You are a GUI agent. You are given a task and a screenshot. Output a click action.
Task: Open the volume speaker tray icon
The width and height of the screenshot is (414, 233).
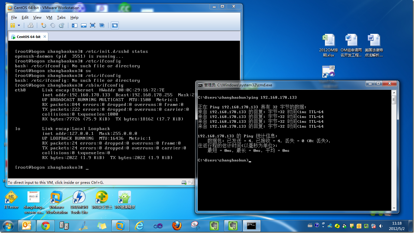(x=381, y=226)
